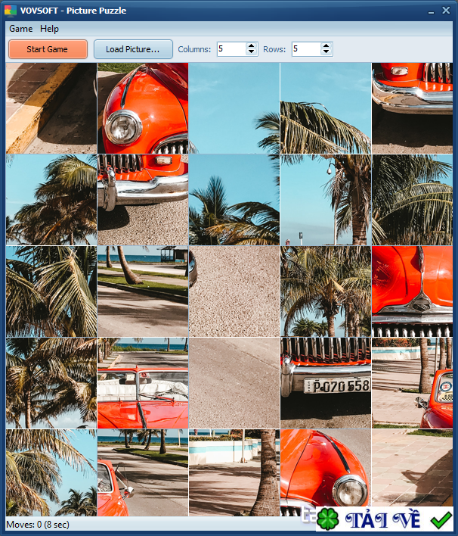458x536 pixels.
Task: Select the plain blue sky tile in top row
Action: (x=234, y=108)
